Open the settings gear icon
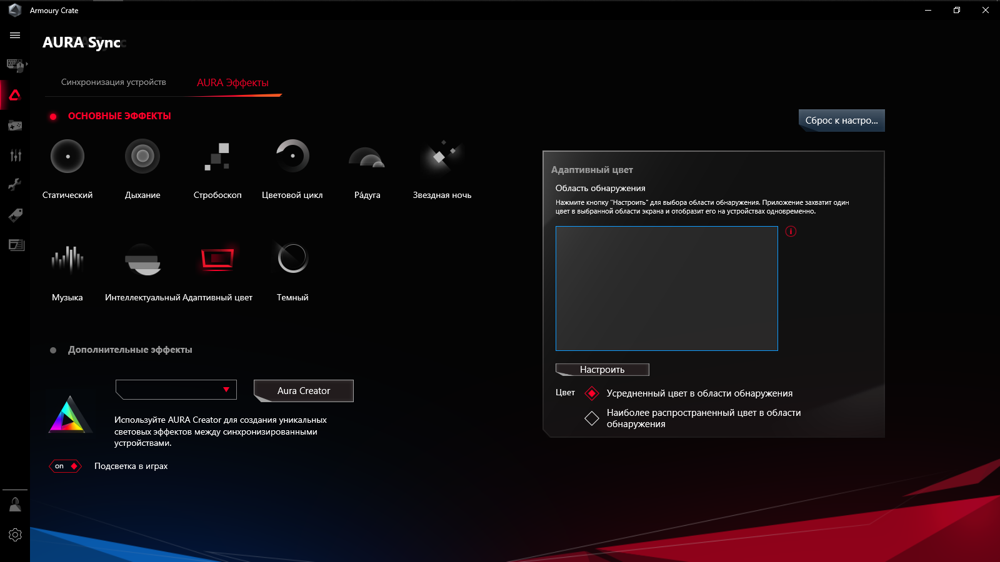Image resolution: width=1000 pixels, height=562 pixels. pos(15,535)
